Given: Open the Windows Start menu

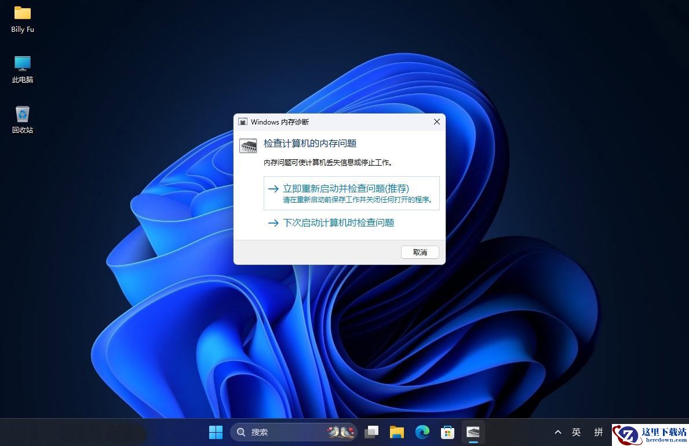Looking at the screenshot, I should pos(216,432).
